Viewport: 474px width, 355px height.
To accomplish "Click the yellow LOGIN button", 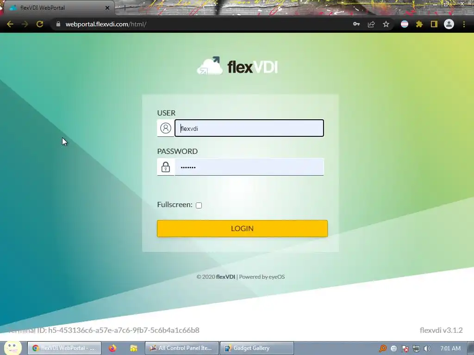I will [x=242, y=228].
